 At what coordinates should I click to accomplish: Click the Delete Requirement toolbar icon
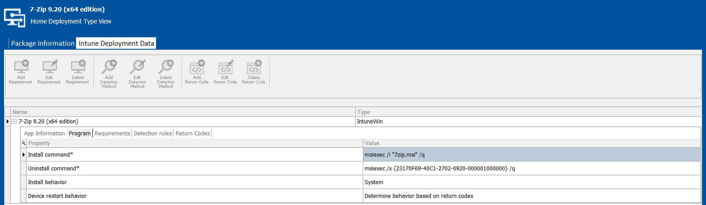78,72
